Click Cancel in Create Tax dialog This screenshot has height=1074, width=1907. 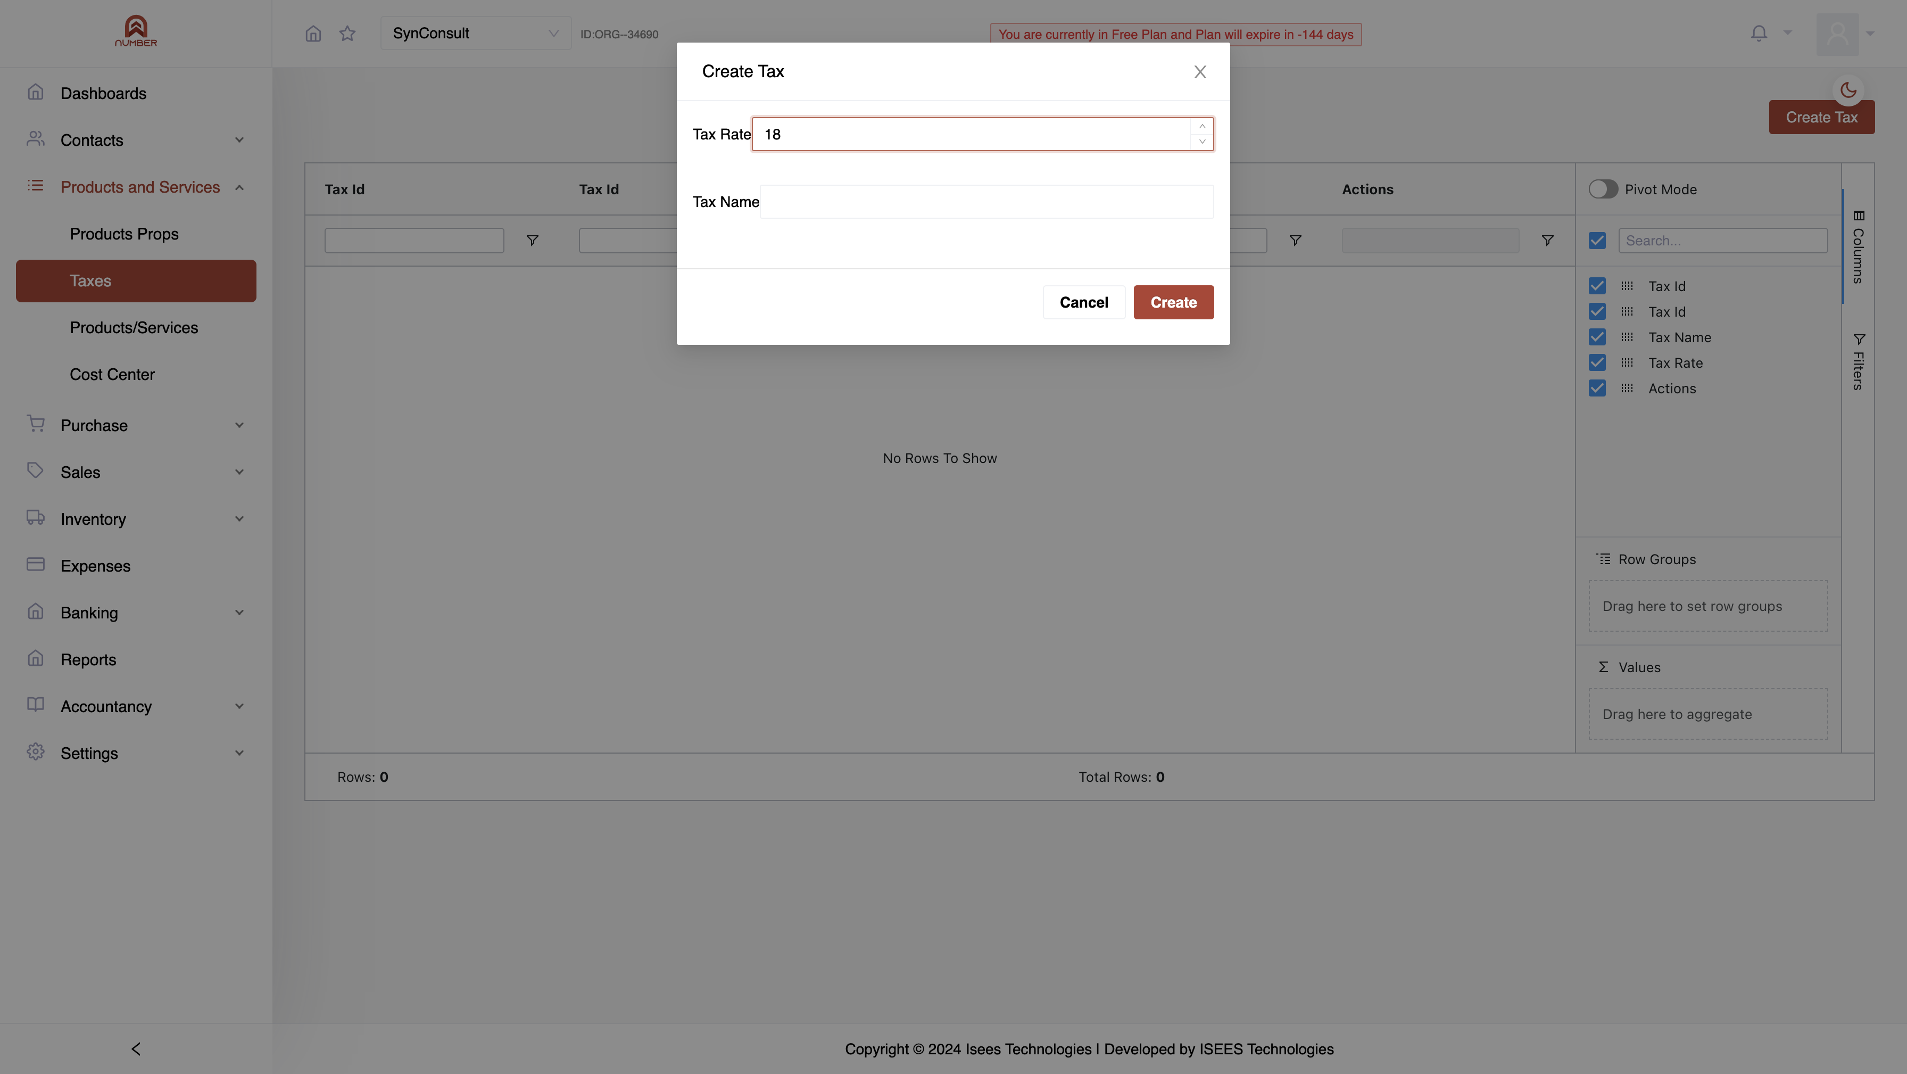click(x=1084, y=302)
